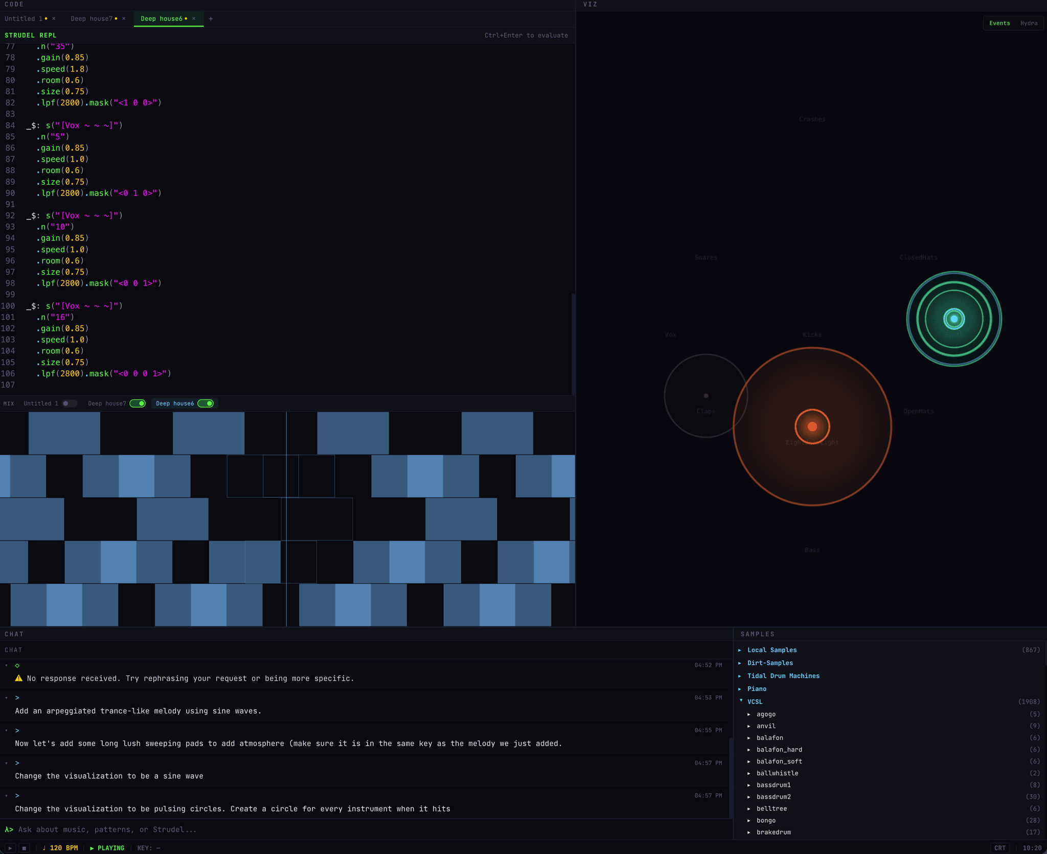Click the 120 BPM tempo indicator
This screenshot has height=854, width=1047.
point(63,848)
